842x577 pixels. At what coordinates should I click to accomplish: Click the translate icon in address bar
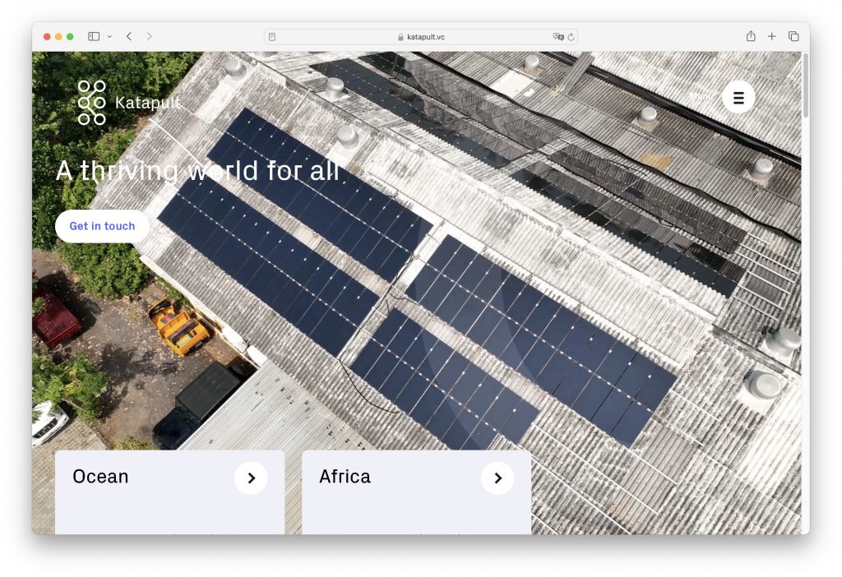pyautogui.click(x=558, y=37)
